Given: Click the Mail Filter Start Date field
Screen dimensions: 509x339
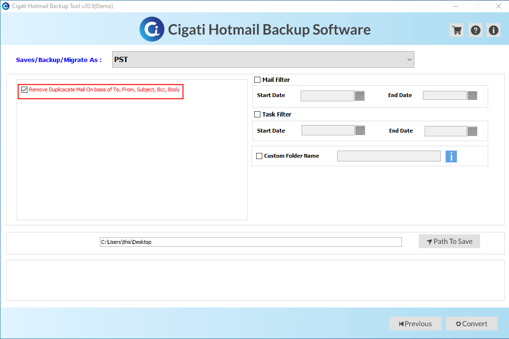Looking at the screenshot, I should point(327,96).
